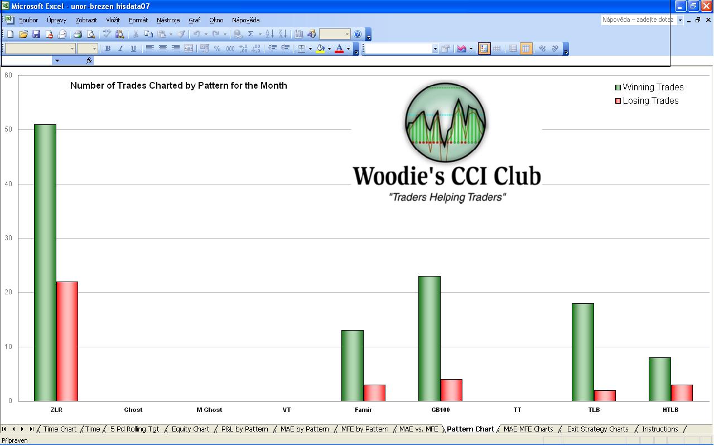Jump to the last sheet tab arrow
The height and width of the screenshot is (446, 714).
pos(31,429)
